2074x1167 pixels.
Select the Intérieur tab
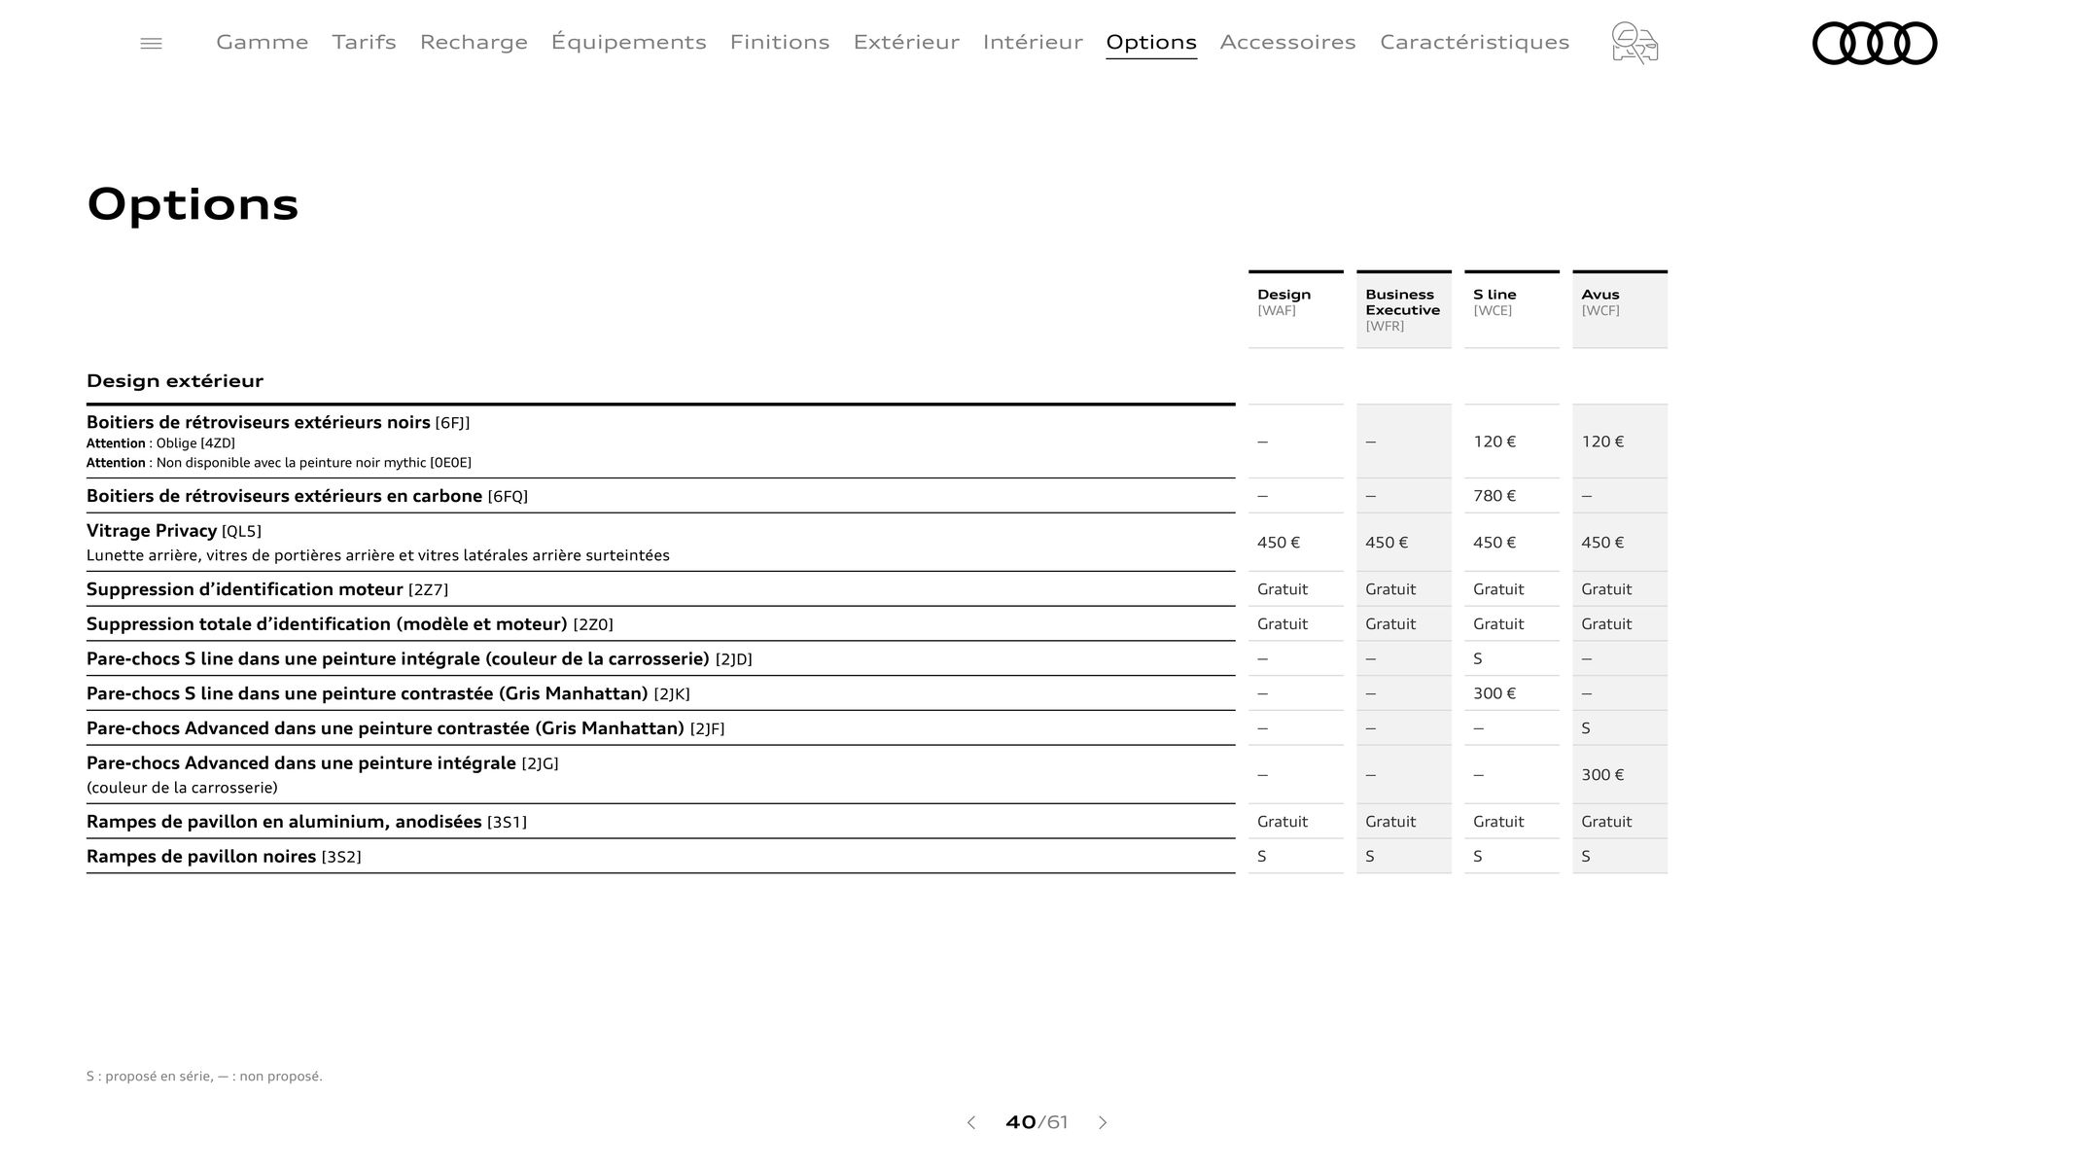1033,42
